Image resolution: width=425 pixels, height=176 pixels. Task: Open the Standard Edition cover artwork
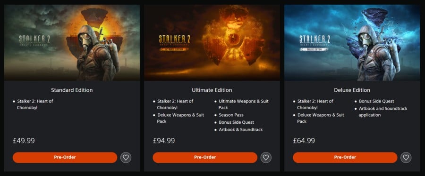pos(72,43)
